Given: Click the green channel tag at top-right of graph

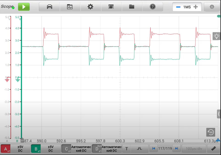Looking at the screenshot, I should point(219,16).
